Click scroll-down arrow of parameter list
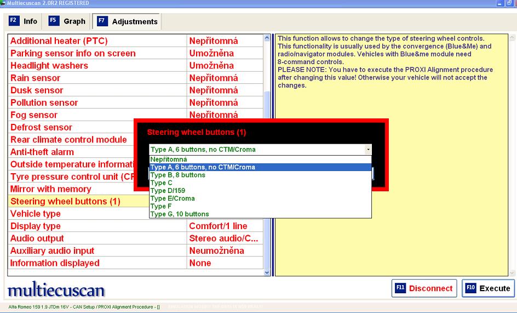Image resolution: width=517 pixels, height=313 pixels. pyautogui.click(x=267, y=272)
